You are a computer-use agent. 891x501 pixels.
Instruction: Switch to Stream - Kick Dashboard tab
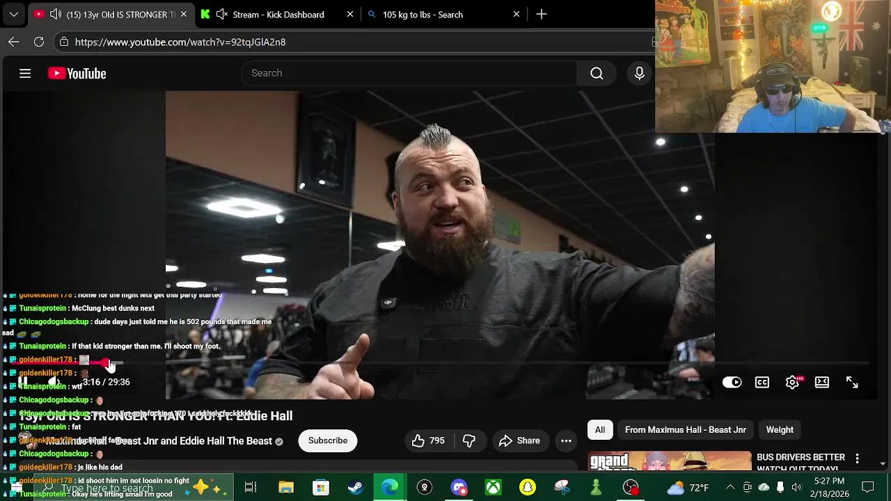[278, 14]
